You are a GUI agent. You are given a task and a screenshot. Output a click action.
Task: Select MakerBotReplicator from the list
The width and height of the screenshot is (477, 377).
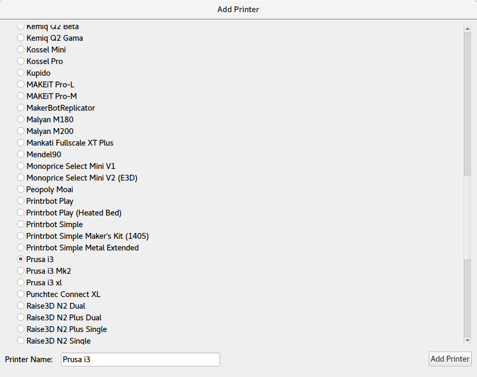click(x=21, y=108)
